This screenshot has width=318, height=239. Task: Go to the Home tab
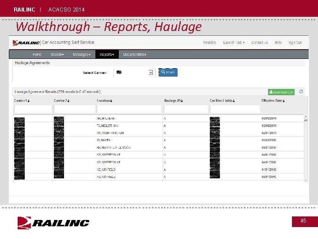tap(37, 54)
